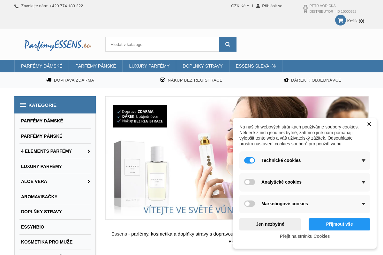This screenshot has width=383, height=255.
Task: Click the distributor badge icon
Action: click(305, 9)
